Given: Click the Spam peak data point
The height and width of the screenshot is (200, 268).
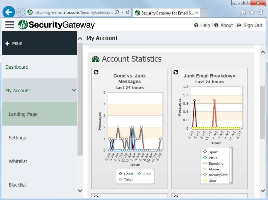Looking at the screenshot, I should coord(194,101).
